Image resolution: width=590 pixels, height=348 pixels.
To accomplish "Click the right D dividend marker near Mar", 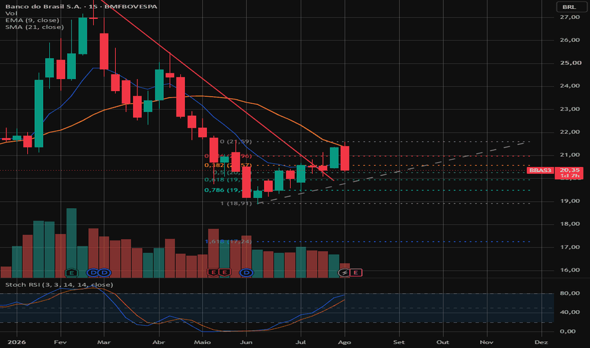I will tap(104, 273).
